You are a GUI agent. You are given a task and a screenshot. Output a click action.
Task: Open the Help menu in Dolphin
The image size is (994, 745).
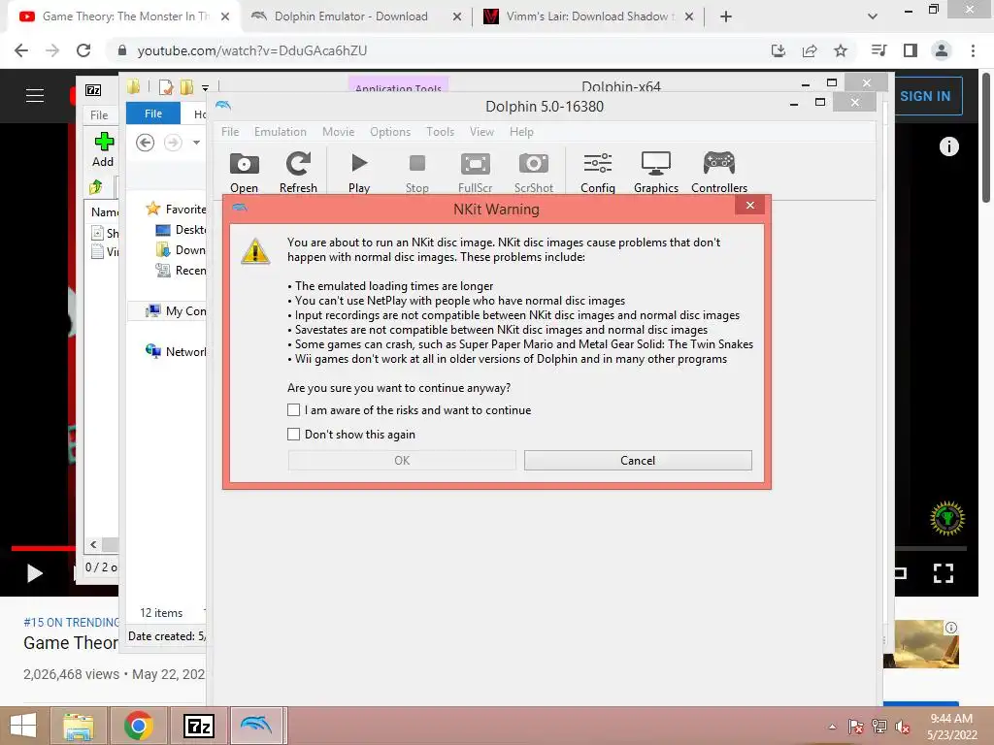click(x=521, y=132)
